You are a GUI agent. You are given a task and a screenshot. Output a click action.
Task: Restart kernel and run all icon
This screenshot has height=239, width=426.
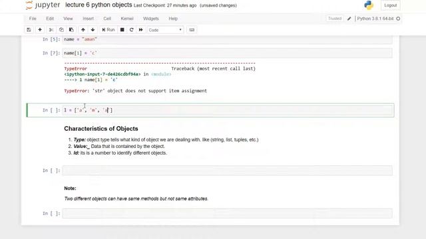click(x=140, y=30)
